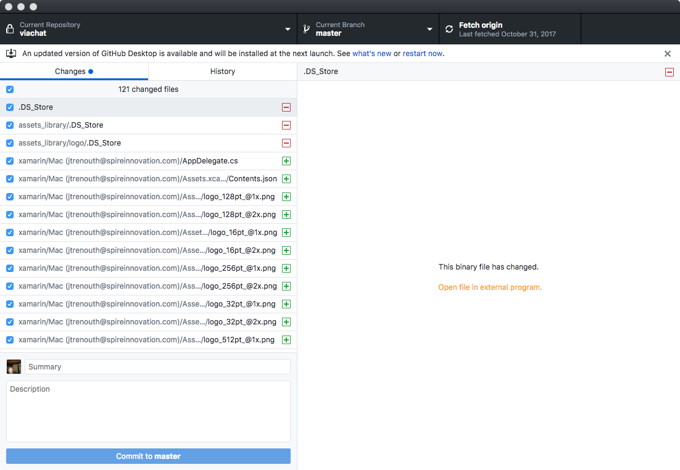Uncheck the root .DS_Store file checkbox
This screenshot has width=680, height=470.
point(10,107)
